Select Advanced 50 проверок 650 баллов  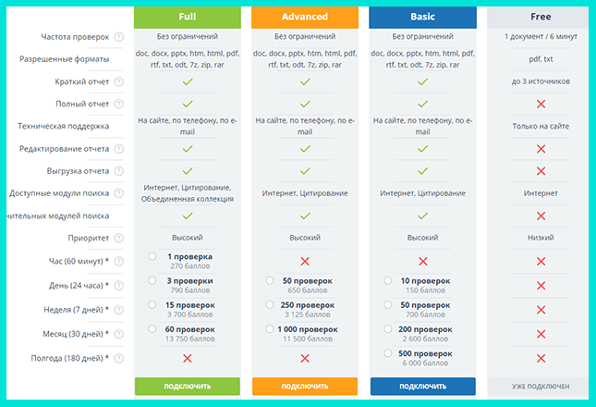coord(270,280)
